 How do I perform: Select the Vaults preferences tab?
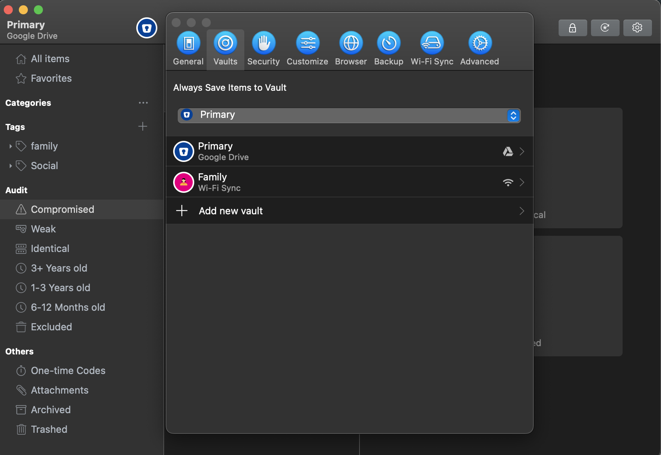point(225,49)
